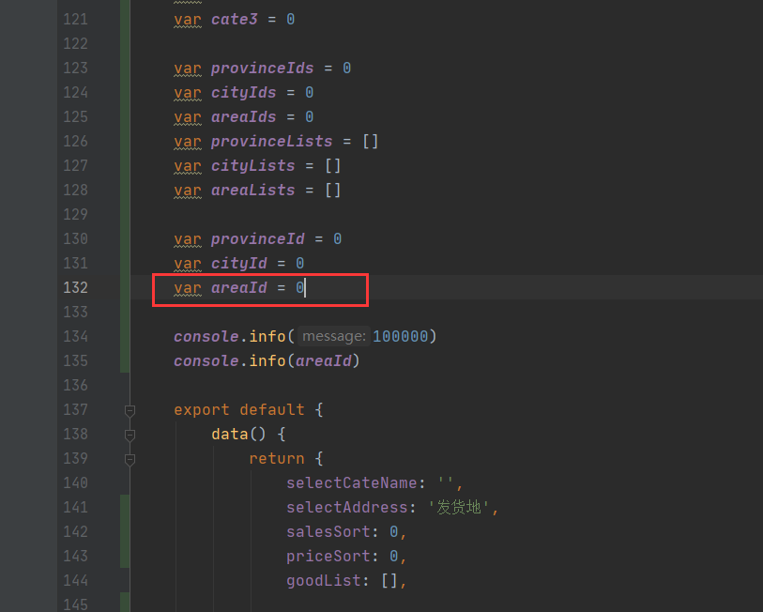This screenshot has height=612, width=763.
Task: Place cursor on provinceId variable
Action: (257, 239)
